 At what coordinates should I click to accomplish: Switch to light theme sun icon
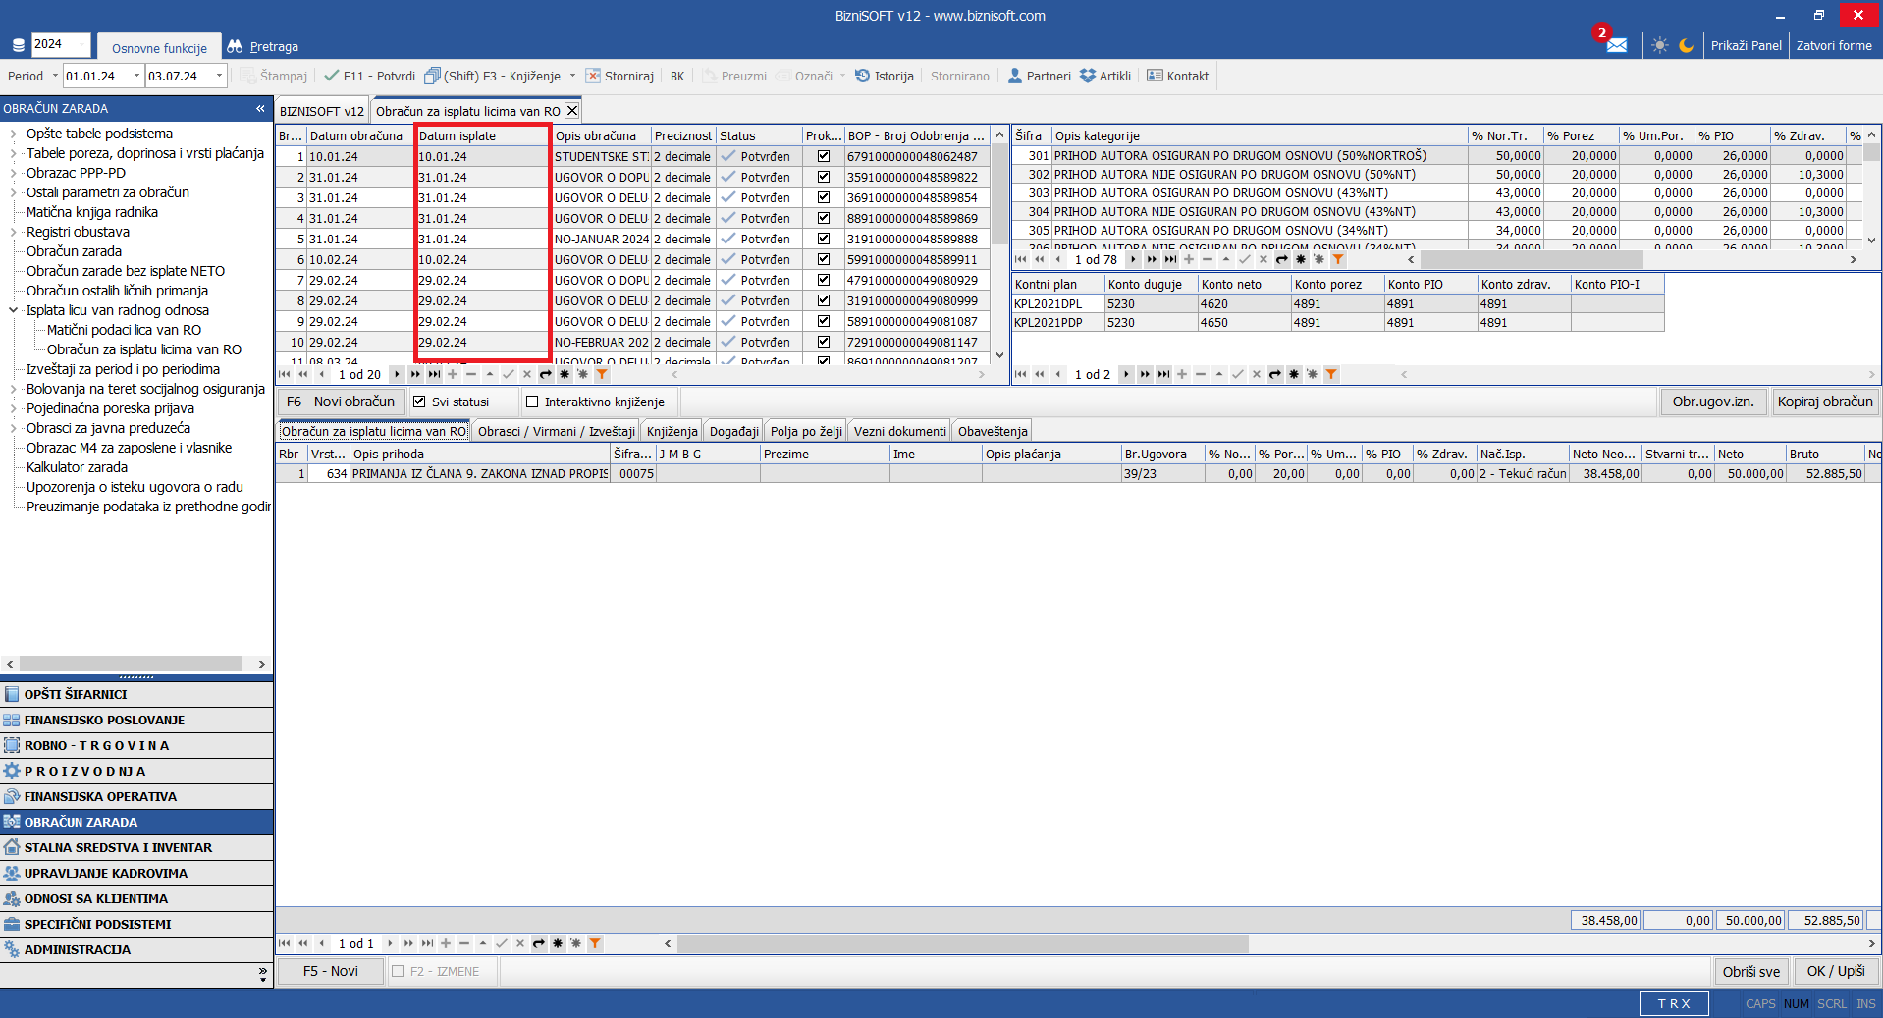pyautogui.click(x=1659, y=45)
